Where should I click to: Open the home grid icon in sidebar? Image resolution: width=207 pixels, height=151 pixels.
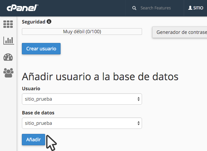pos(8,24)
